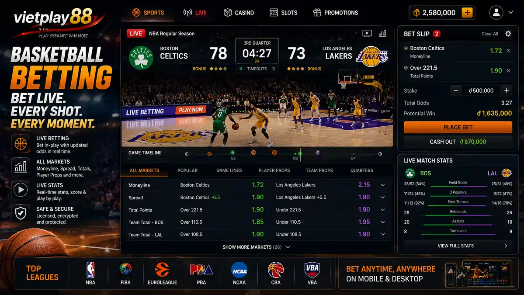Click the All Markets bar chart icon
524x295 pixels.
click(x=21, y=167)
